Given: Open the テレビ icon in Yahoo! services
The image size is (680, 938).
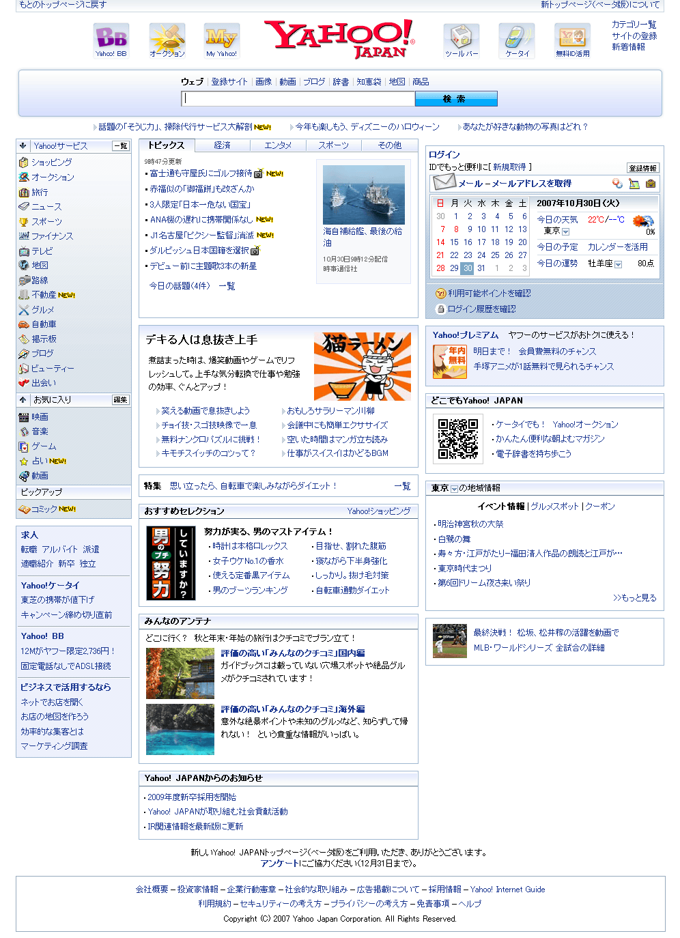Looking at the screenshot, I should 23,251.
